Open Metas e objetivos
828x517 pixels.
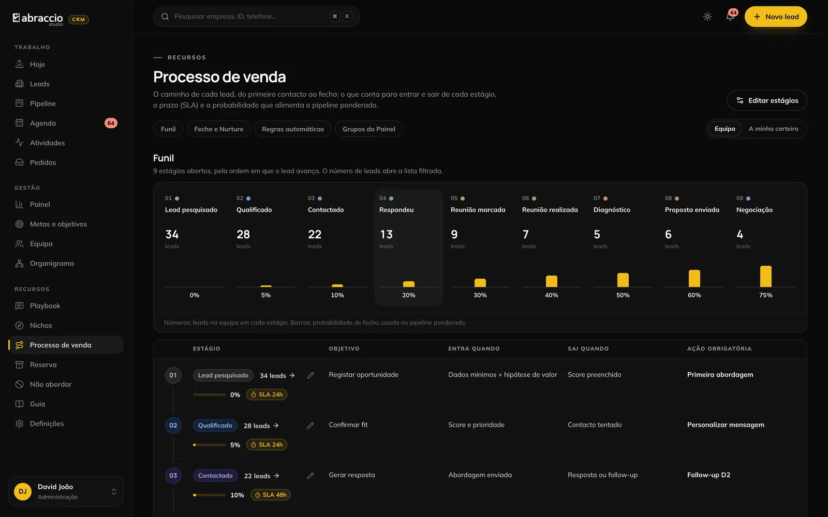[x=66, y=224]
